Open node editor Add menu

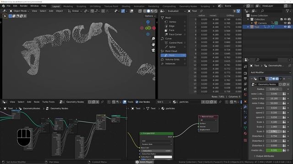29,102
